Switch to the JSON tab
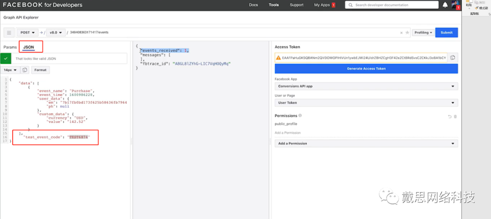Viewport: 491px width, 219px height. coord(29,47)
